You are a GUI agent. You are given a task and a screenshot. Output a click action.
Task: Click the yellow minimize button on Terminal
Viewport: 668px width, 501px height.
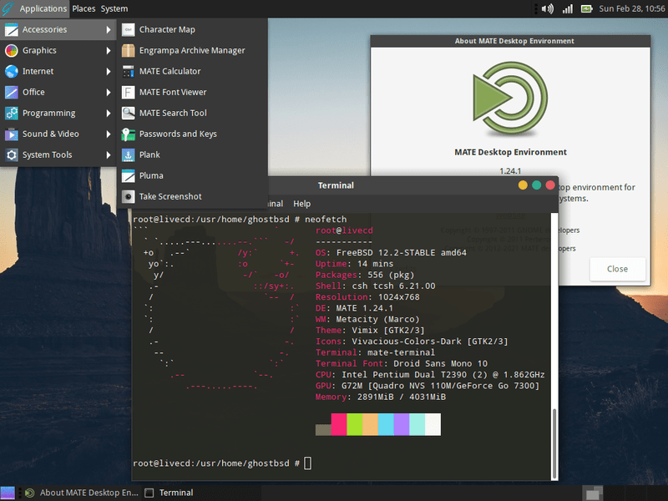(x=523, y=185)
